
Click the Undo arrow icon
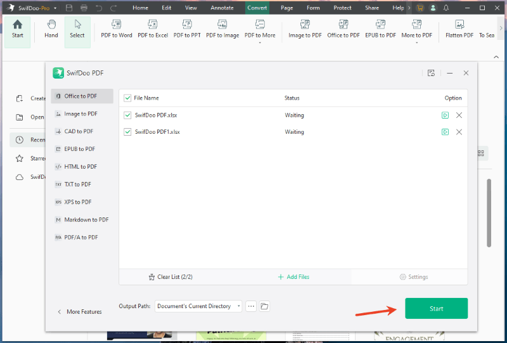coord(99,8)
